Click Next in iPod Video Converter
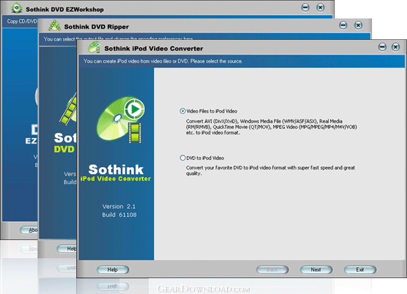Image resolution: width=407 pixels, height=294 pixels. click(x=316, y=270)
